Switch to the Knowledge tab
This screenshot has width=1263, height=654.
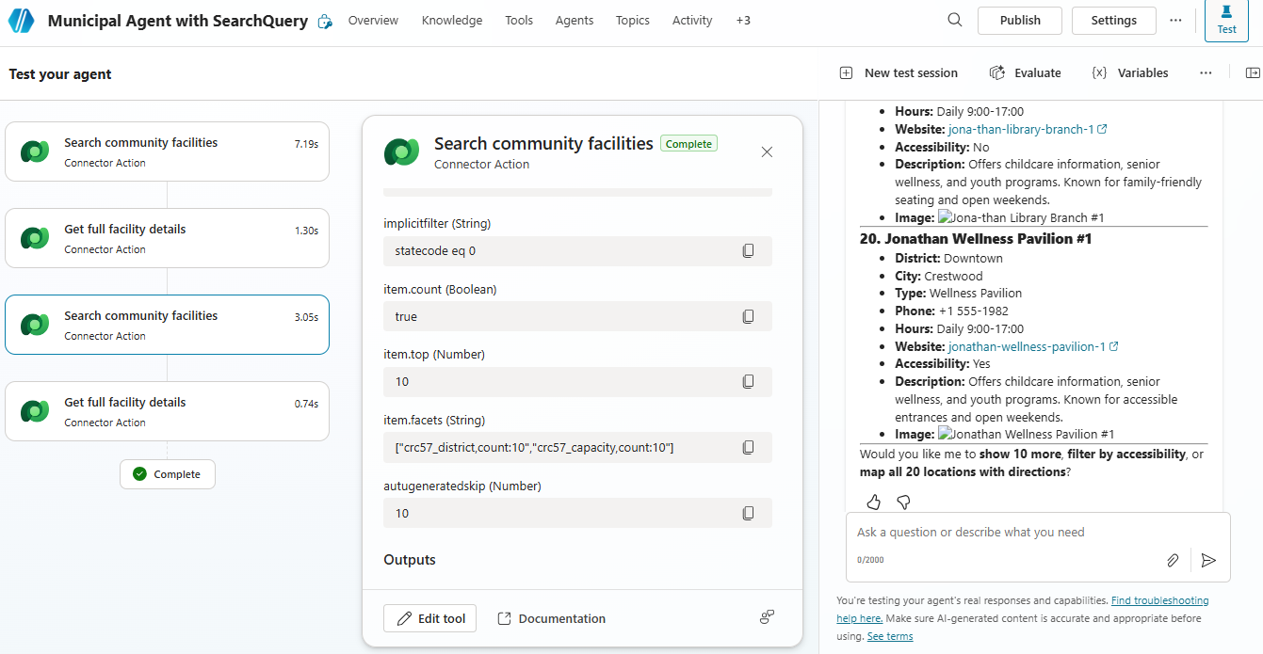[x=451, y=20]
